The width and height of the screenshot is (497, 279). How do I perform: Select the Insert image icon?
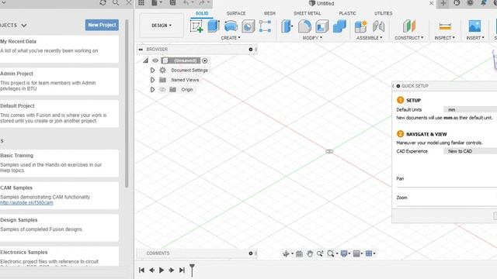point(474,26)
